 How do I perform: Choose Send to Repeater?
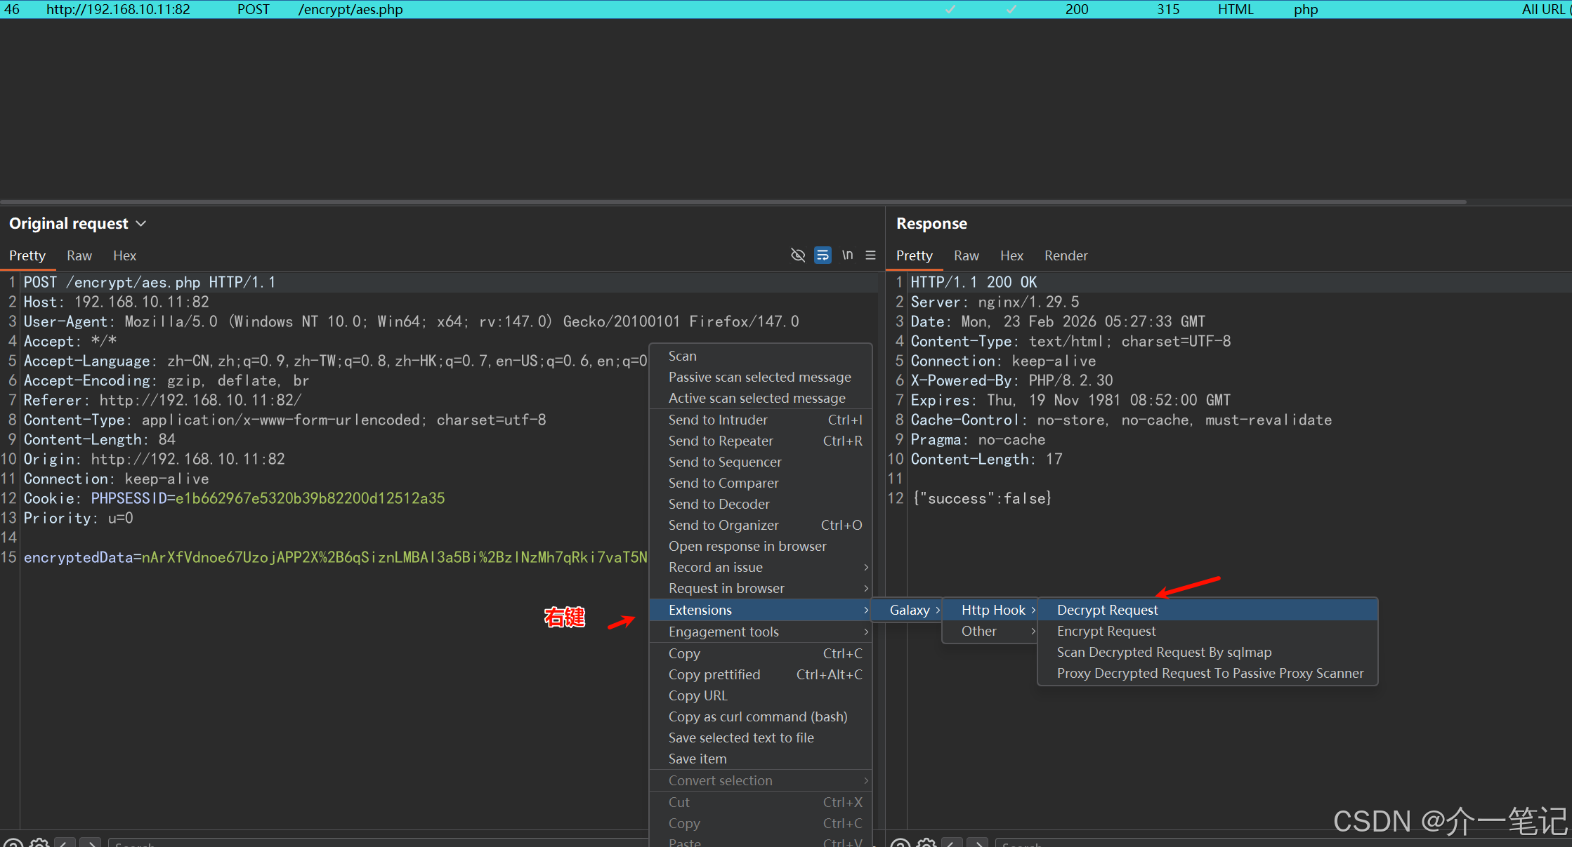[721, 441]
